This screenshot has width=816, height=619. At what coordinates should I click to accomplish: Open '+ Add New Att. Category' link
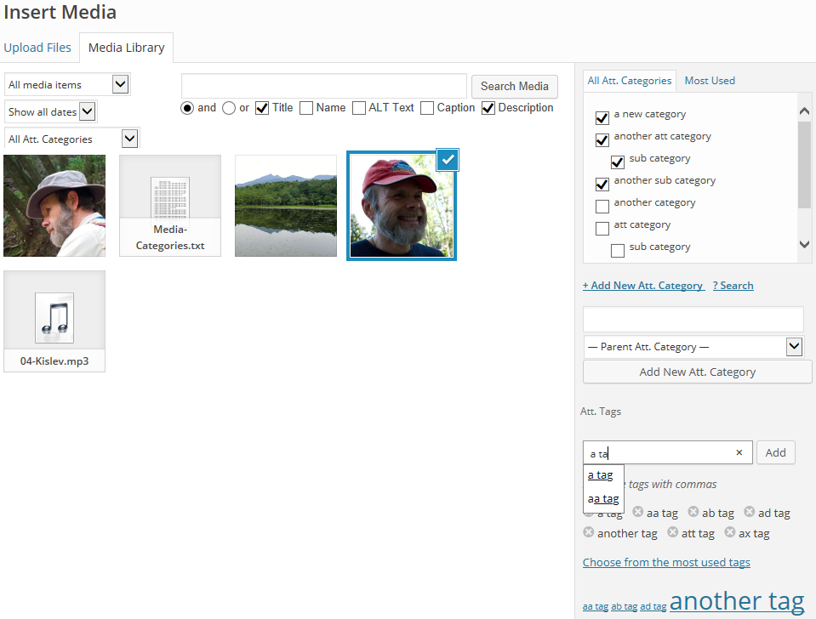pyautogui.click(x=643, y=286)
